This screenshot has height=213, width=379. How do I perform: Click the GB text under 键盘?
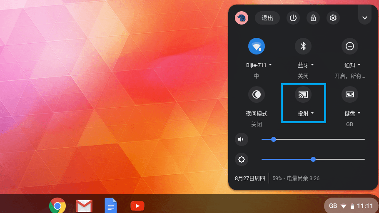pos(350,124)
